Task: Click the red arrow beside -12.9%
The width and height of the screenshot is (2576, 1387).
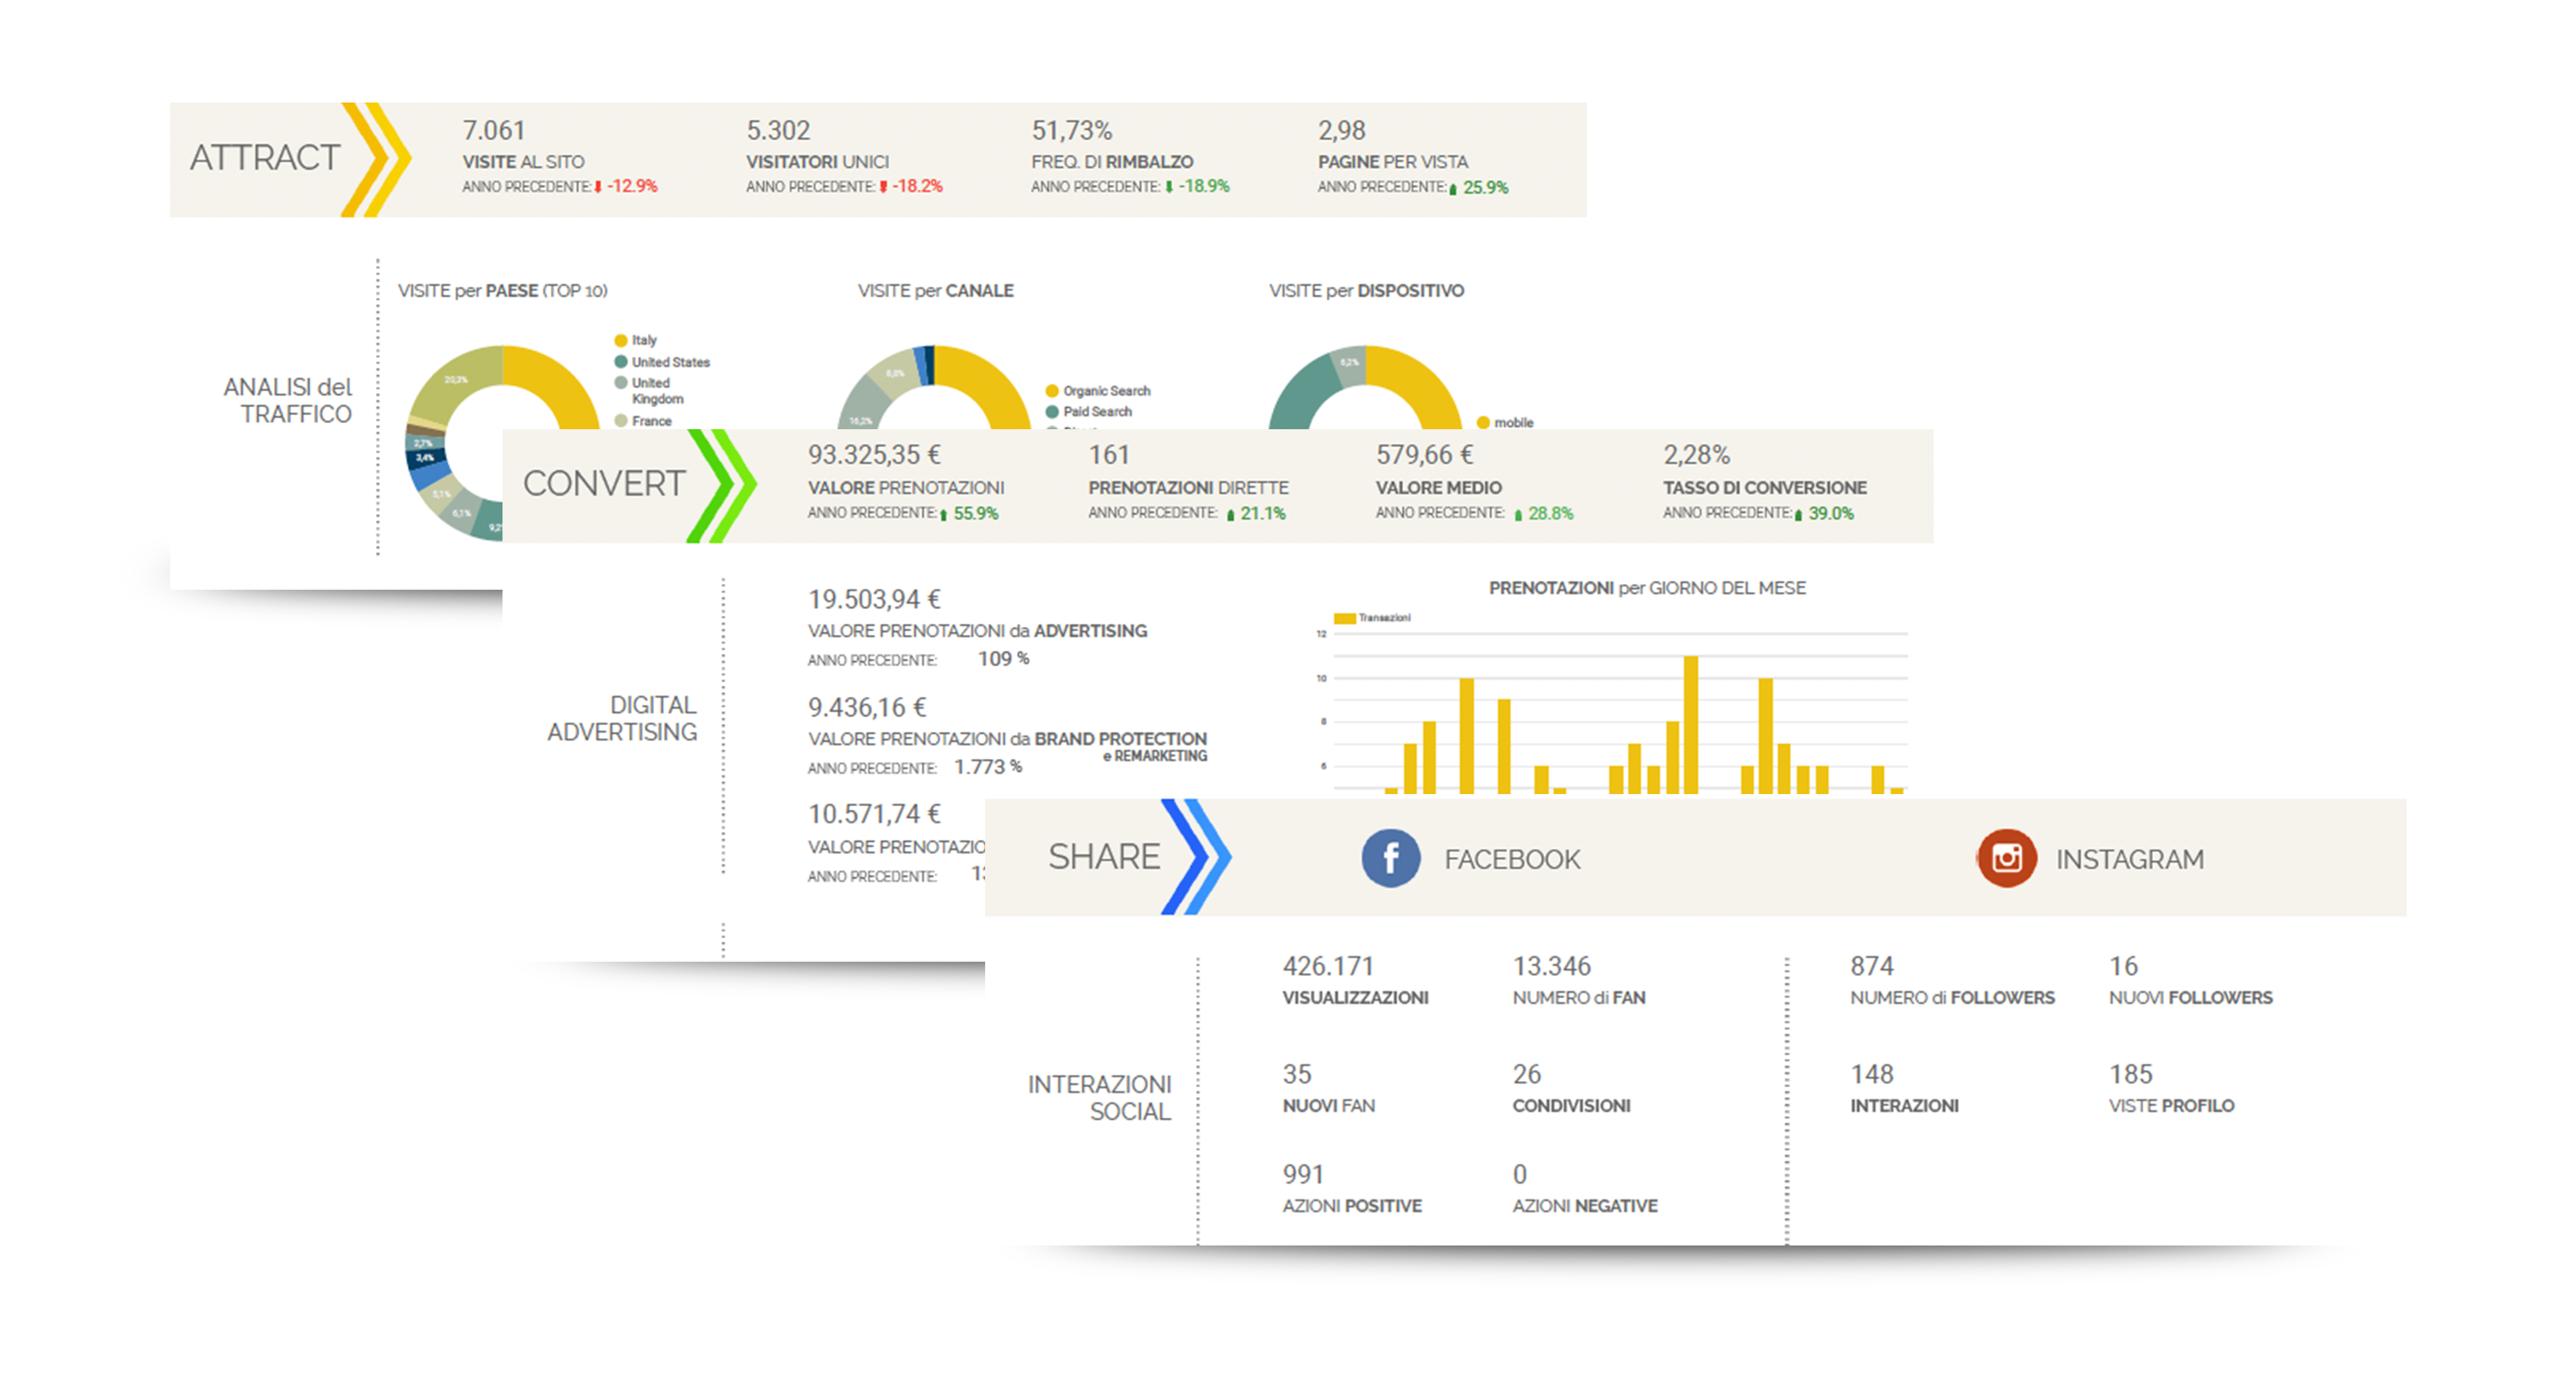Action: [598, 187]
